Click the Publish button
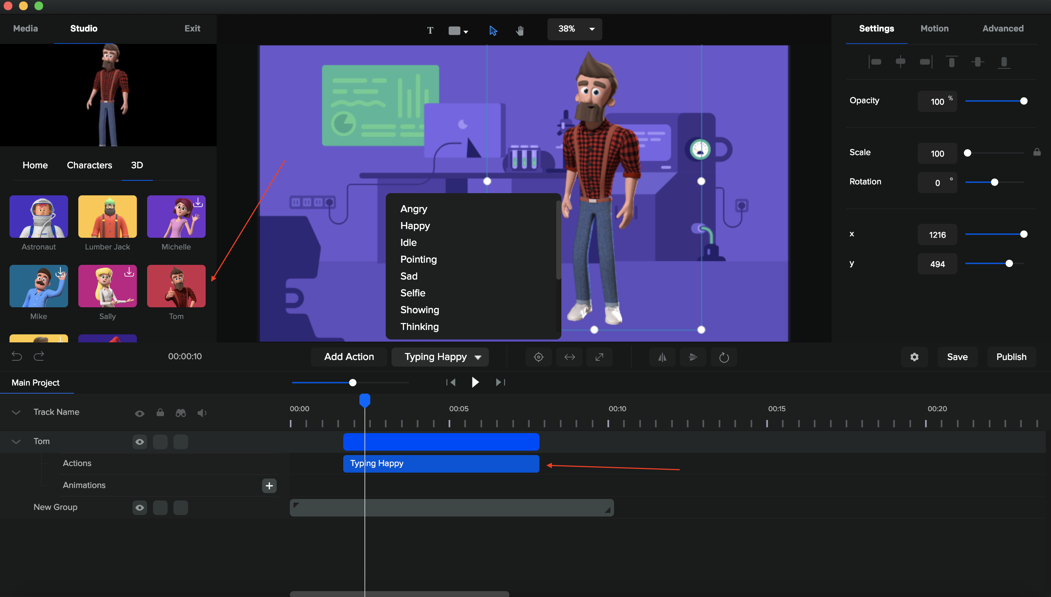This screenshot has height=597, width=1051. coord(1011,357)
